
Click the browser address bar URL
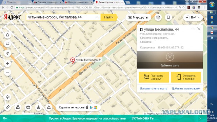click(98, 7)
